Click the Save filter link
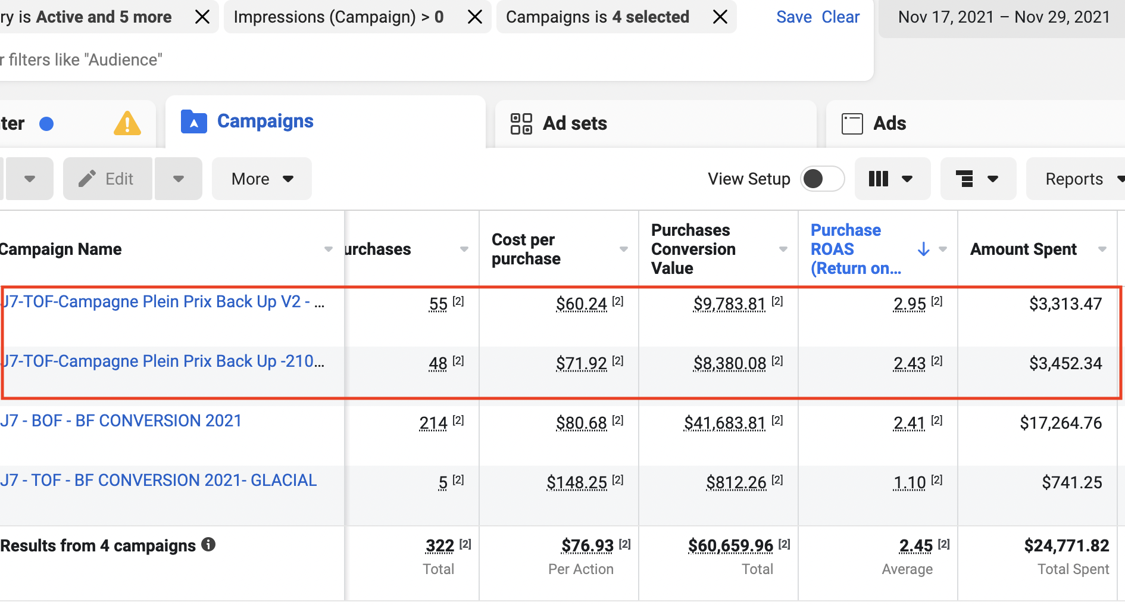Screen dimensions: 1125x605 (x=793, y=17)
